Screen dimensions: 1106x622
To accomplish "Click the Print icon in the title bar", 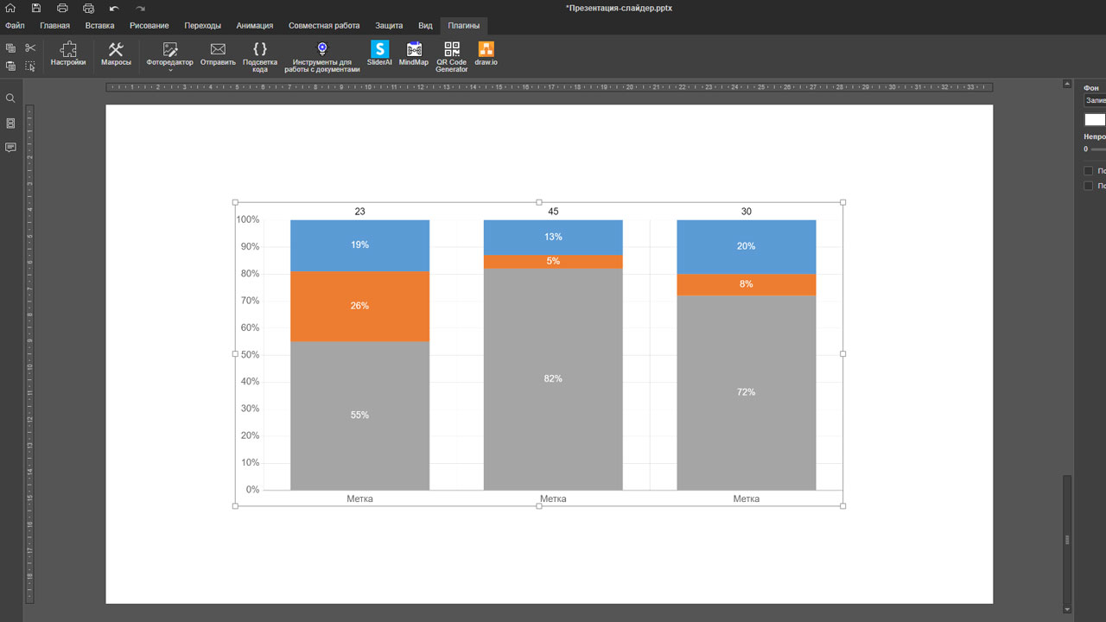I will [x=62, y=8].
